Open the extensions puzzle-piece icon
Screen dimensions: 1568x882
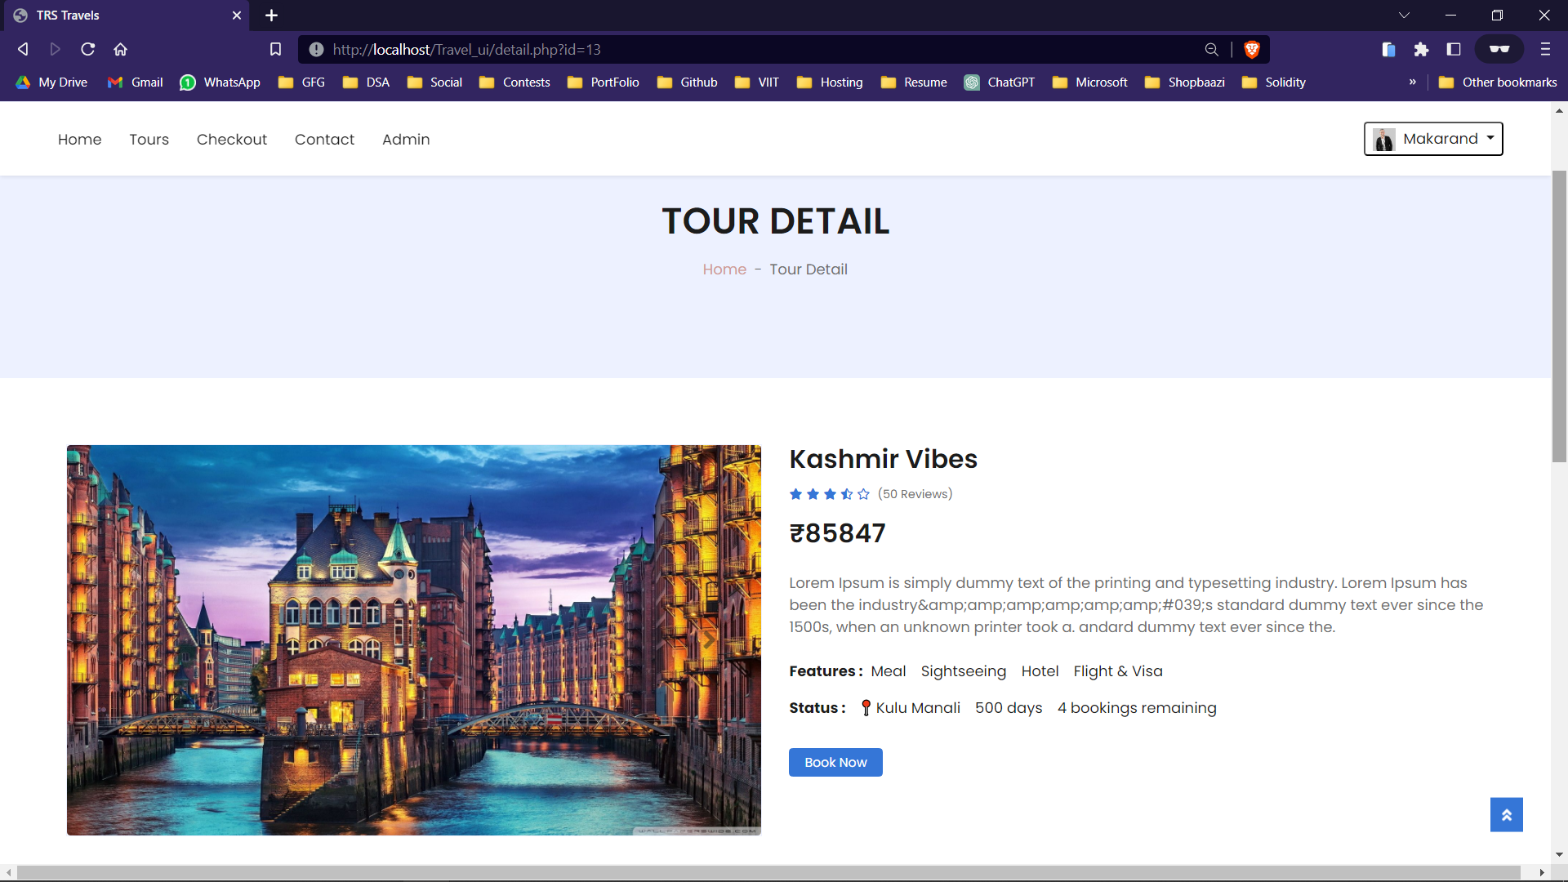coord(1421,49)
